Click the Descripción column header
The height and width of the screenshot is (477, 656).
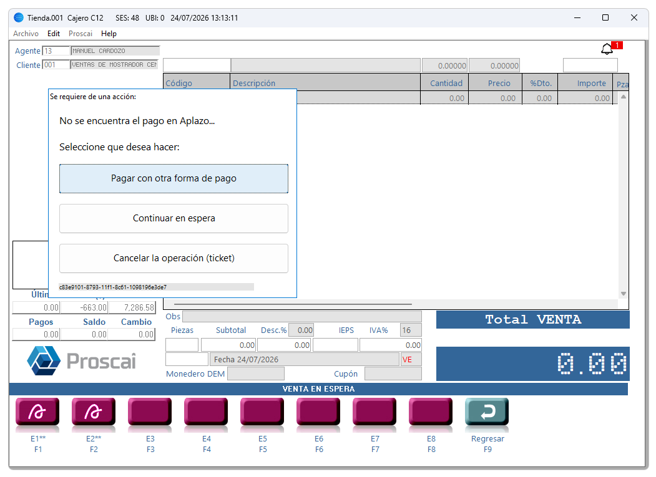click(x=325, y=83)
